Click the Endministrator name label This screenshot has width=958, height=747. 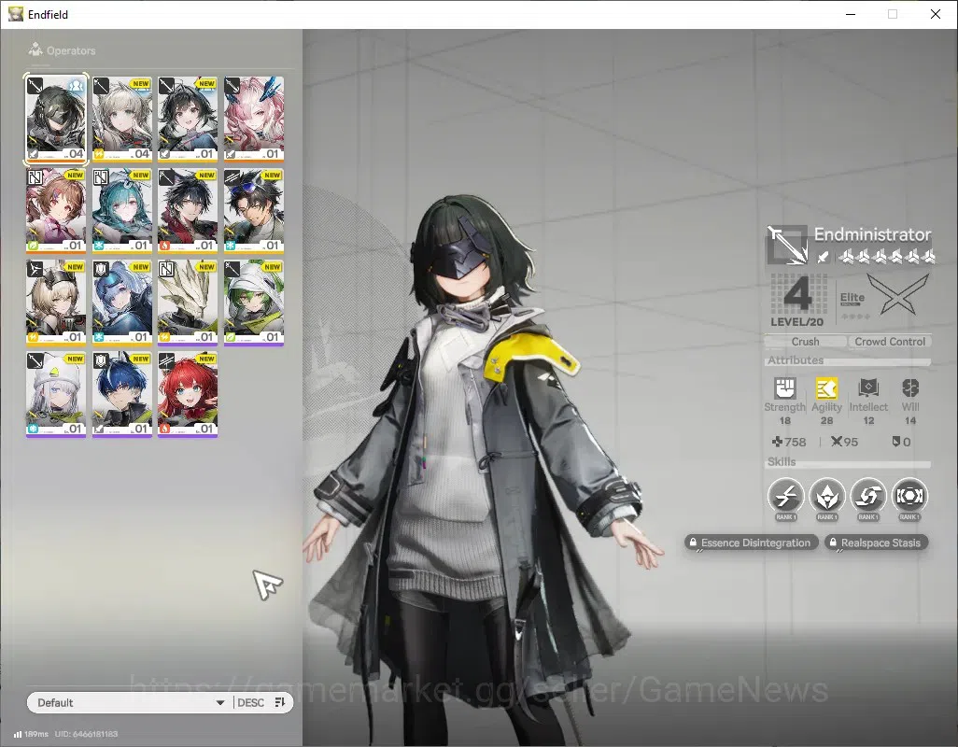click(872, 234)
